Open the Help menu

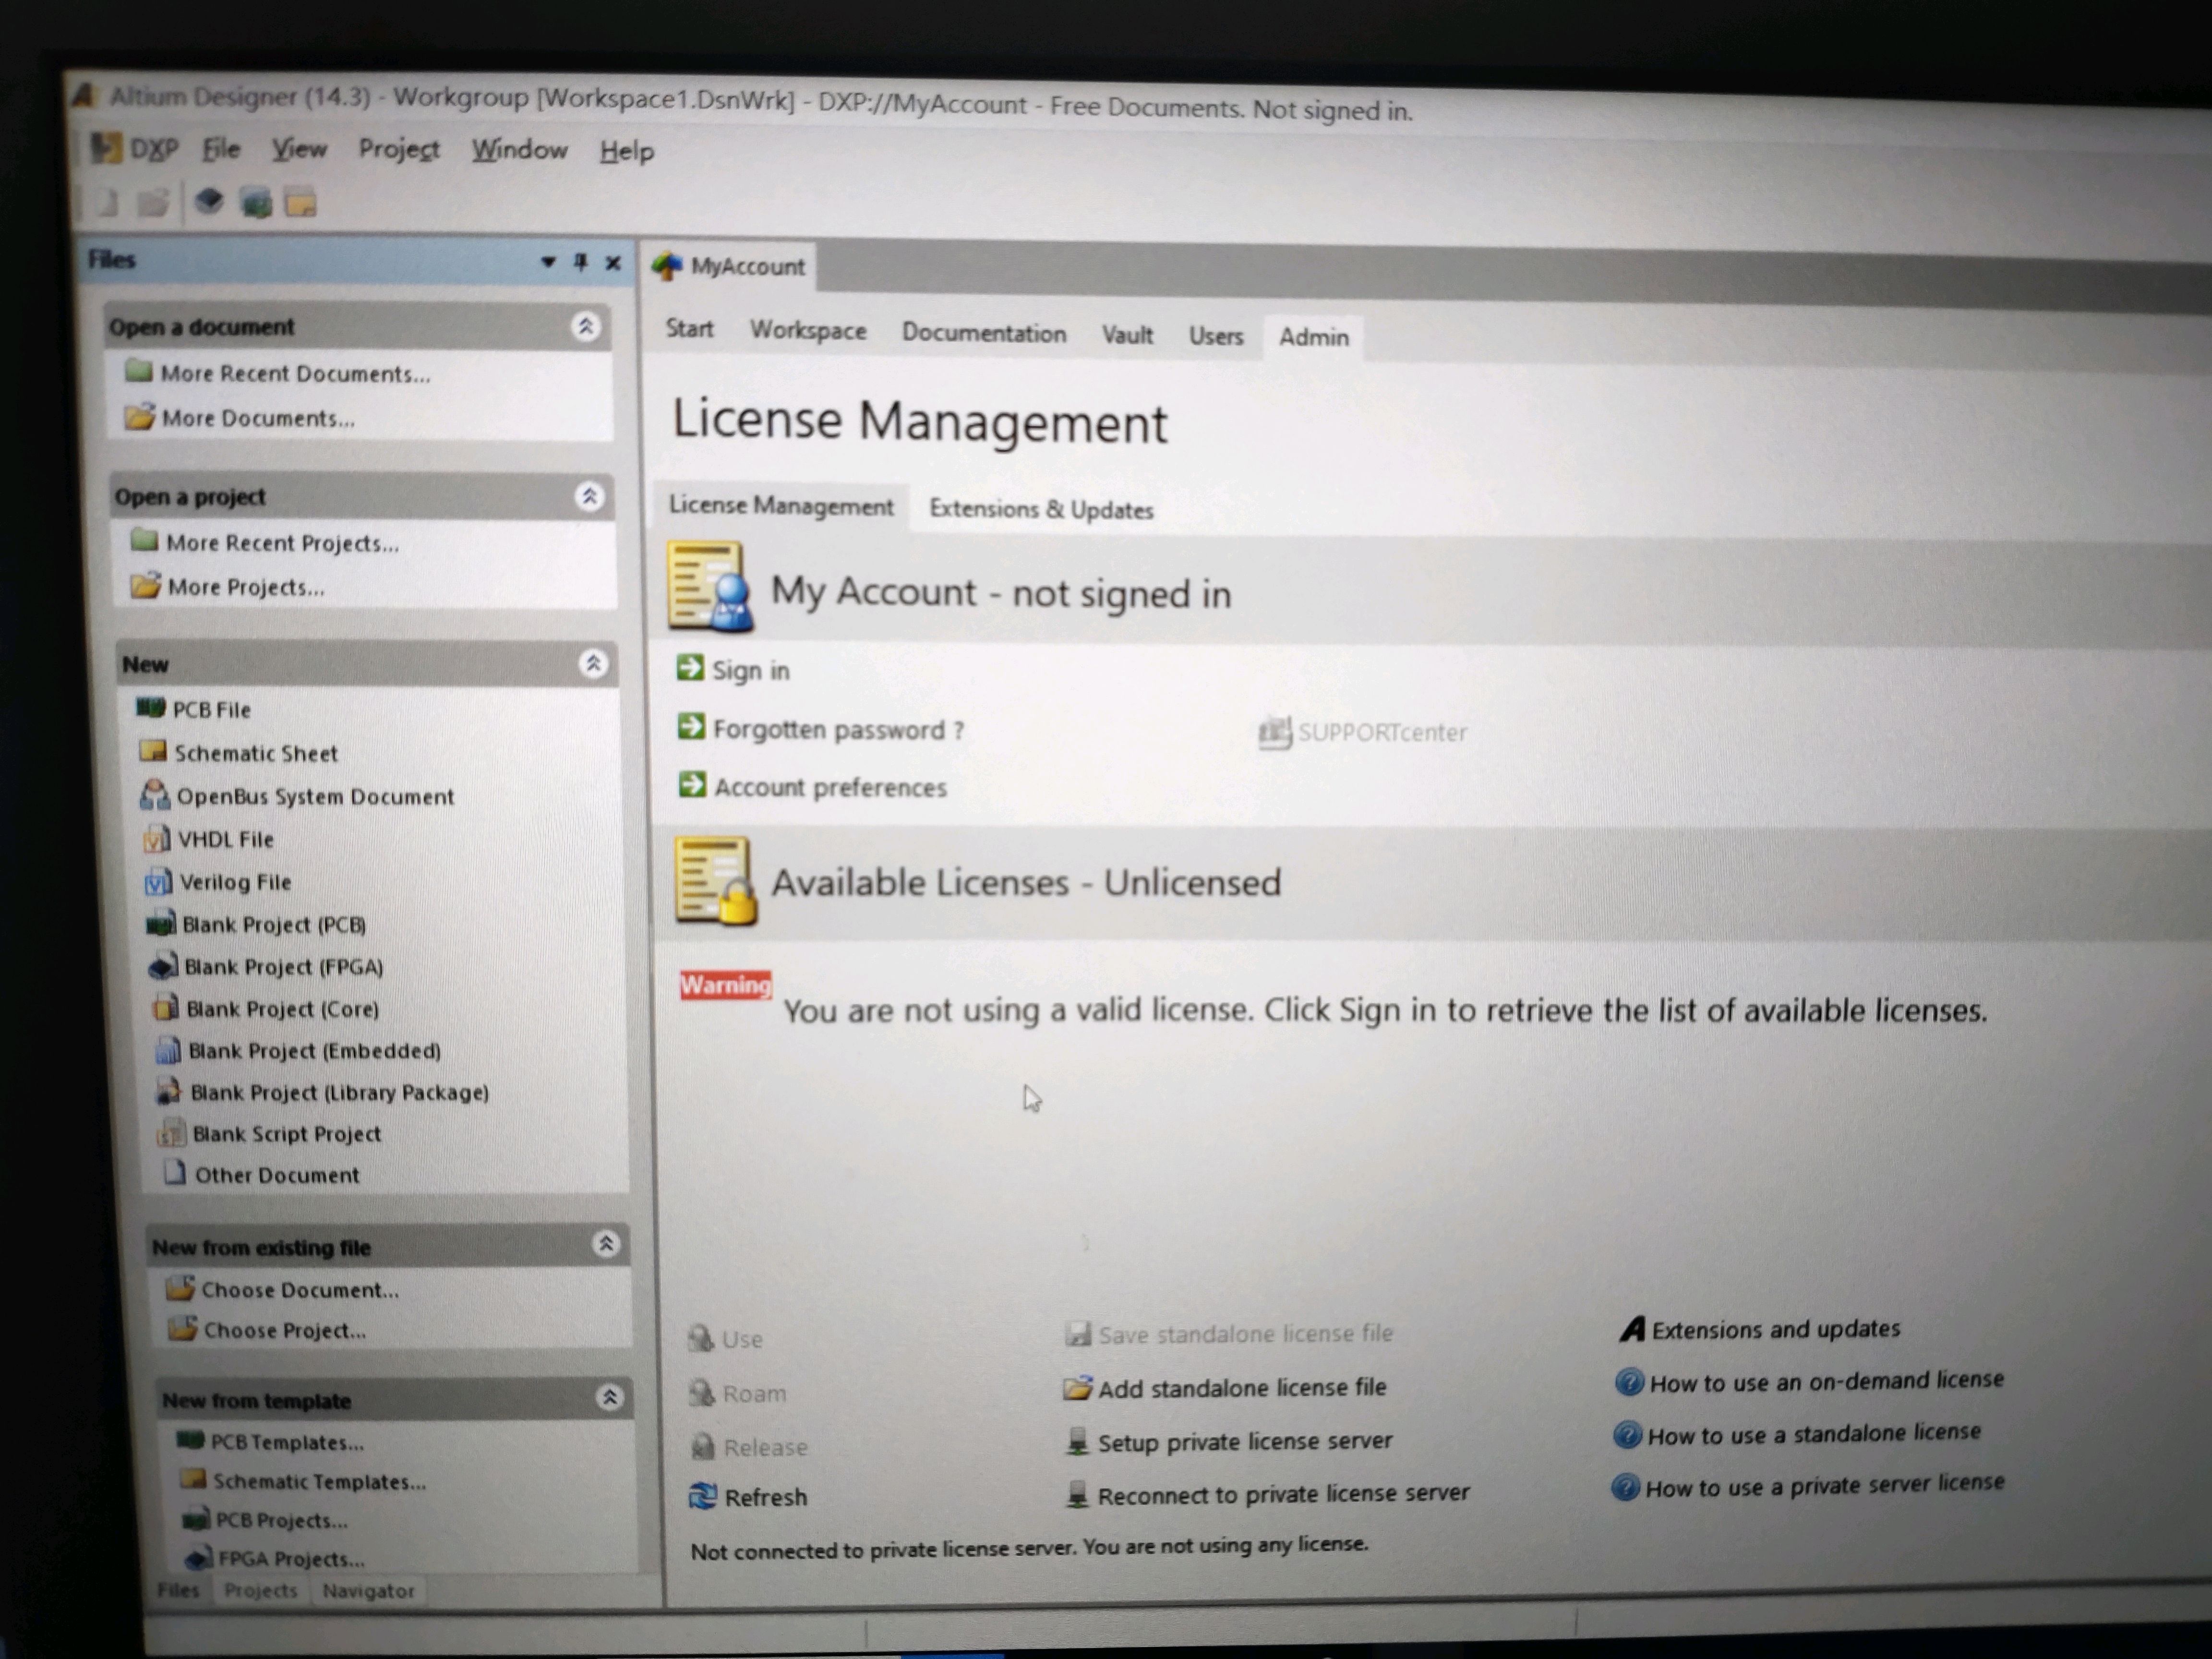coord(627,151)
